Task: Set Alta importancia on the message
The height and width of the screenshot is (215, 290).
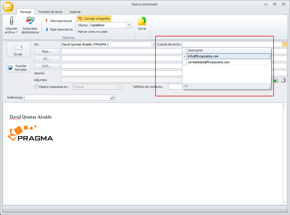Action: click(59, 21)
